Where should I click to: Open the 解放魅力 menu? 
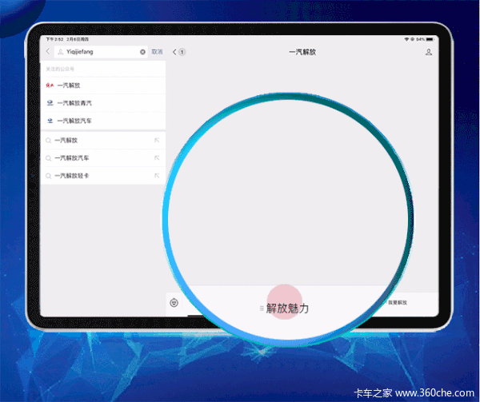(x=284, y=308)
